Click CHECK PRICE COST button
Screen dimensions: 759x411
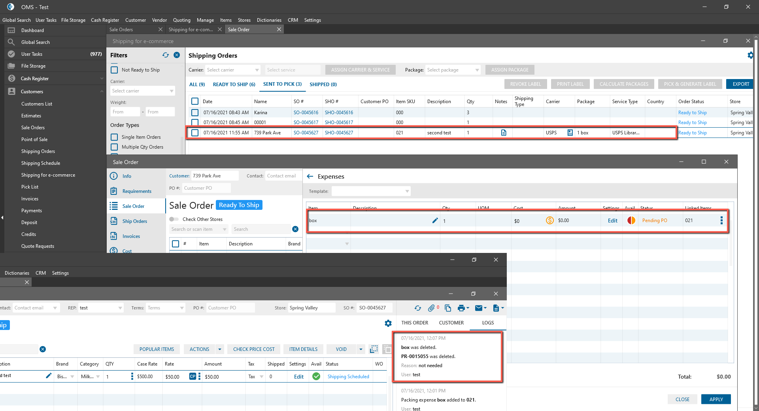[254, 349]
